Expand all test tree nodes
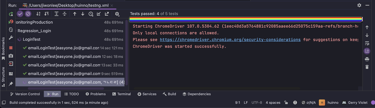This screenshot has width=375, height=108. coord(57,14)
